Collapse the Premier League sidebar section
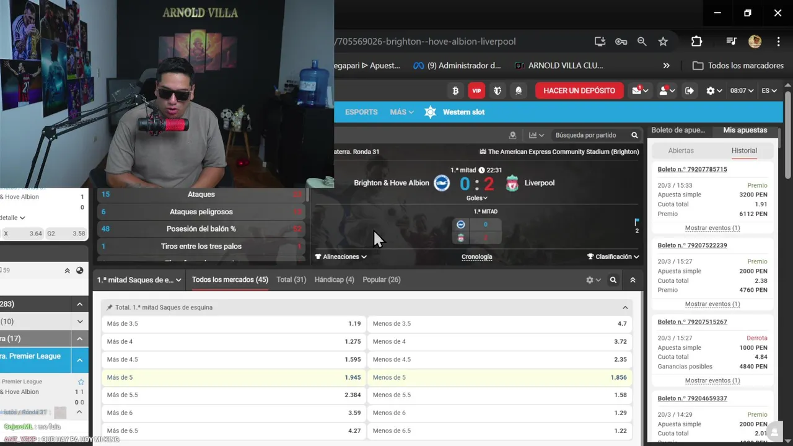 click(80, 360)
